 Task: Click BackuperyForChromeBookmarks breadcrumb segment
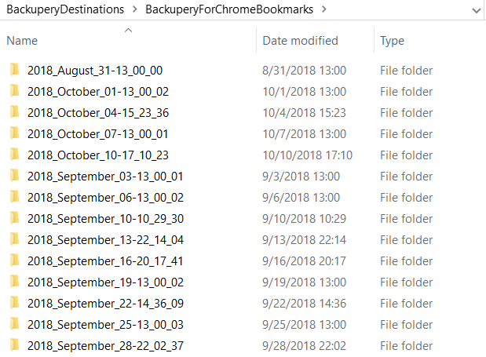[x=229, y=9]
